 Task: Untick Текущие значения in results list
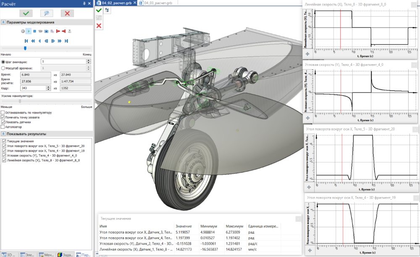coord(4,141)
